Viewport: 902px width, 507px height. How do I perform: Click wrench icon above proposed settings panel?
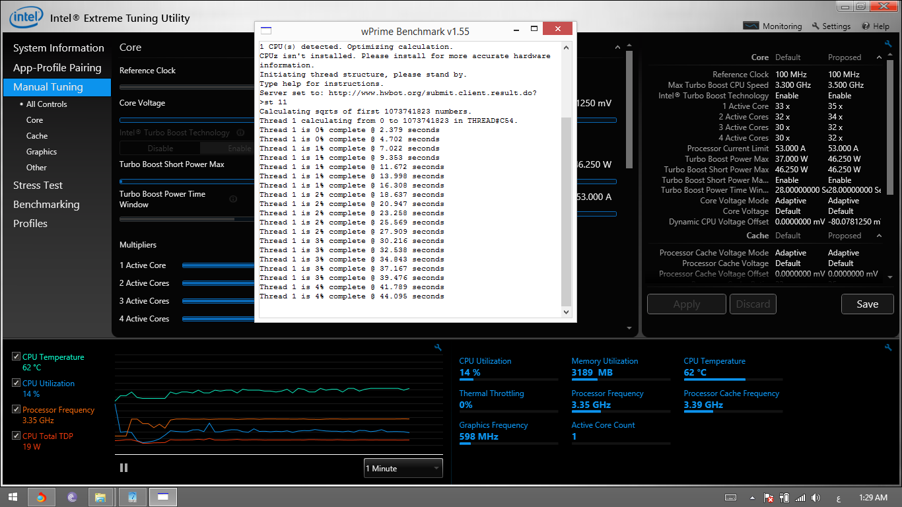[x=888, y=44]
